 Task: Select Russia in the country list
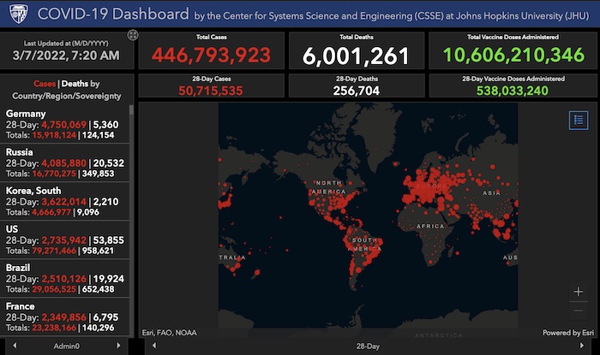64,163
